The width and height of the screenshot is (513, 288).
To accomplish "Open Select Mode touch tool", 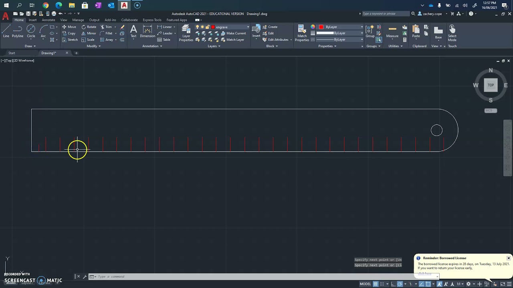I will [452, 33].
